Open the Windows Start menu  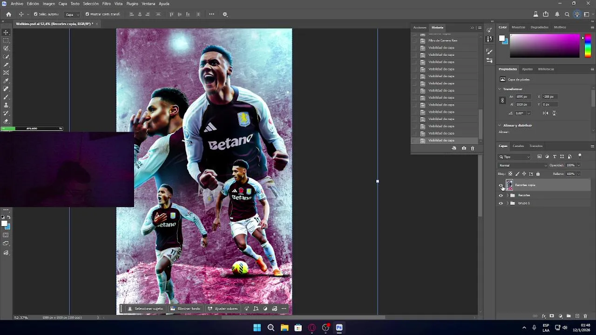tap(257, 328)
